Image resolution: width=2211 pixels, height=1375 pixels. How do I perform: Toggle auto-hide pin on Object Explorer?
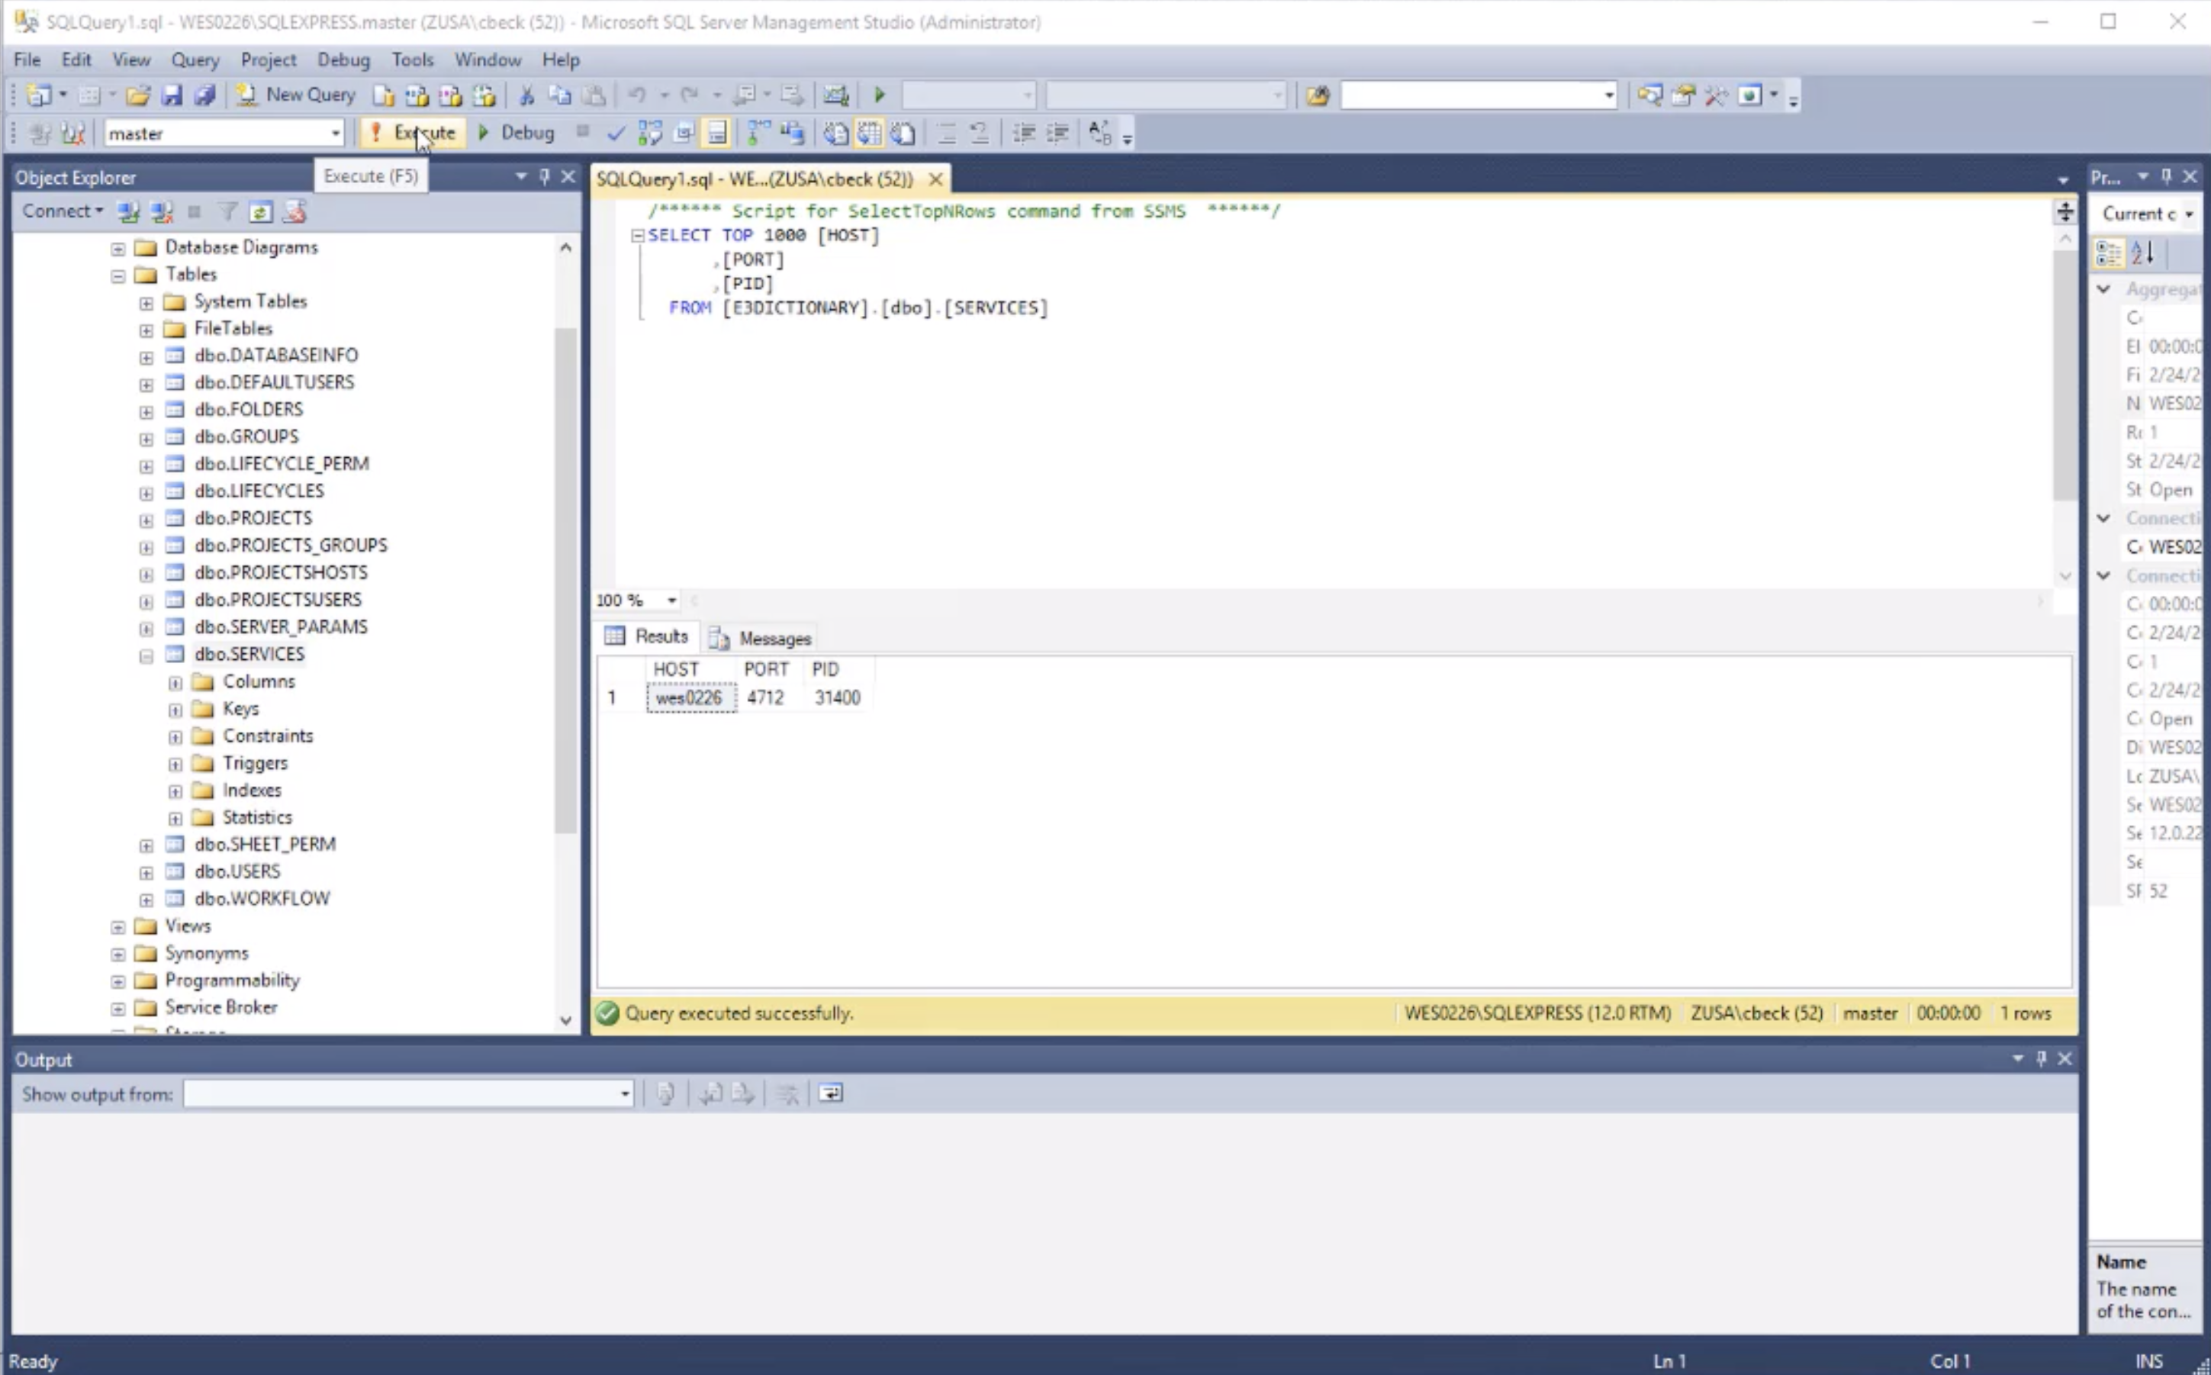pos(545,176)
